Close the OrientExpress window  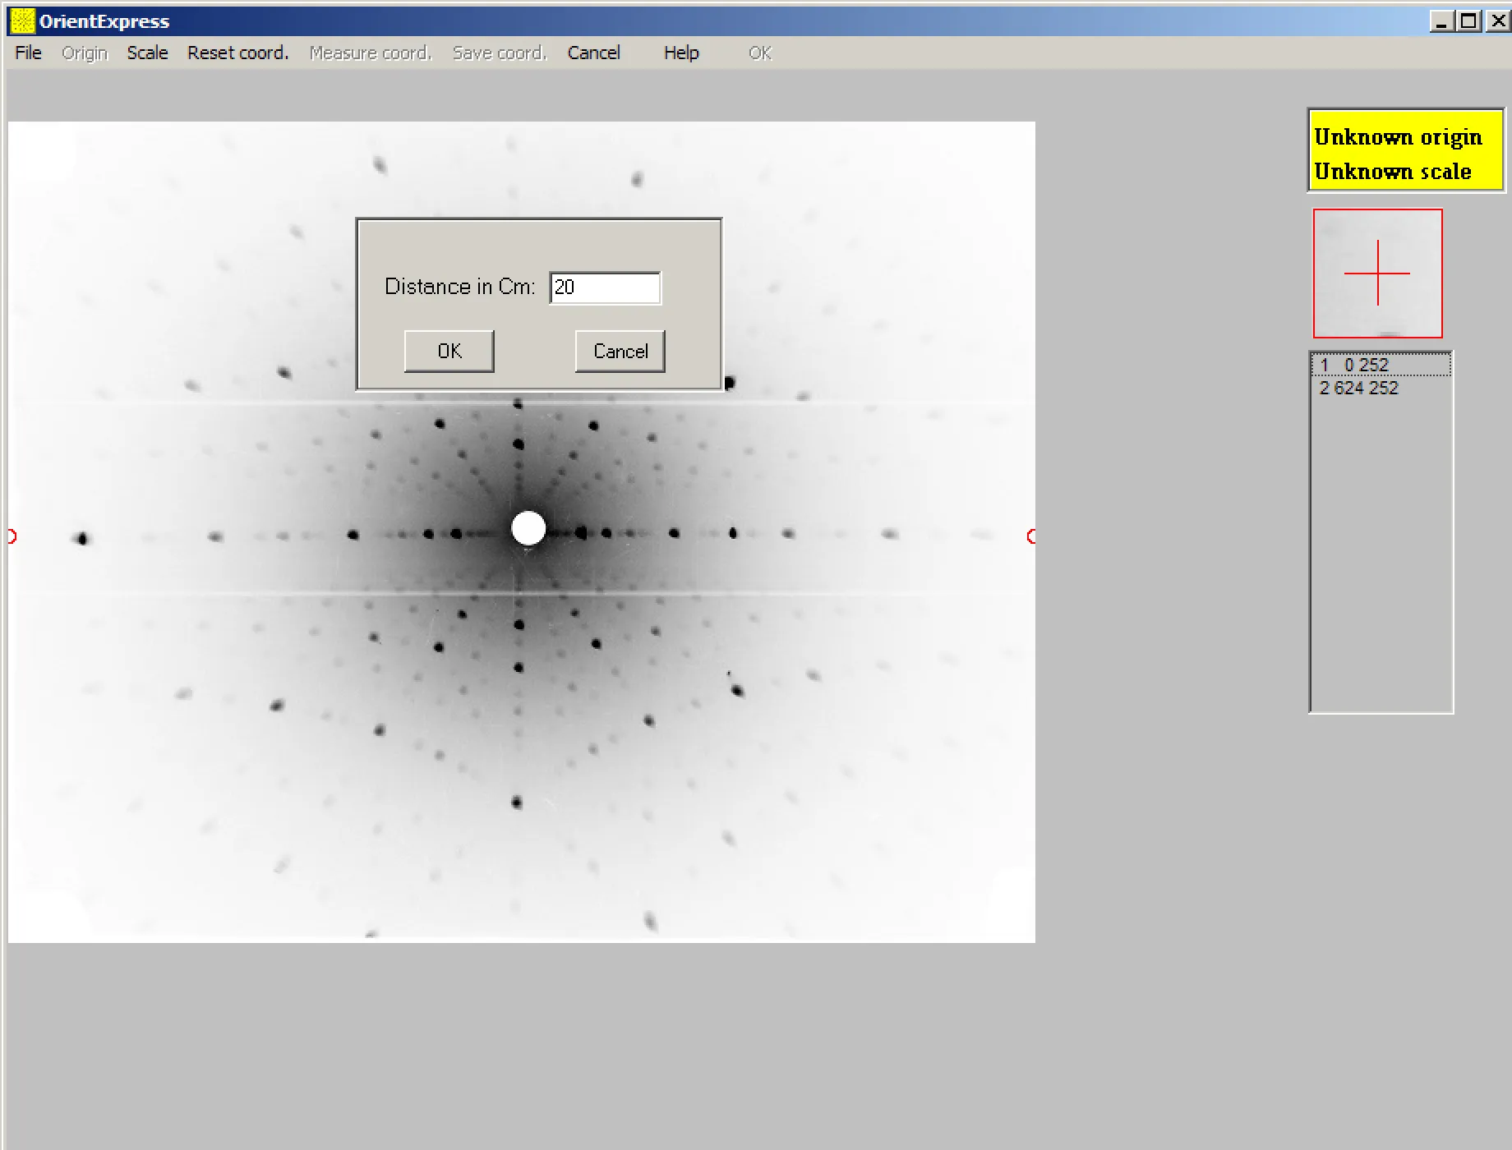tap(1497, 21)
